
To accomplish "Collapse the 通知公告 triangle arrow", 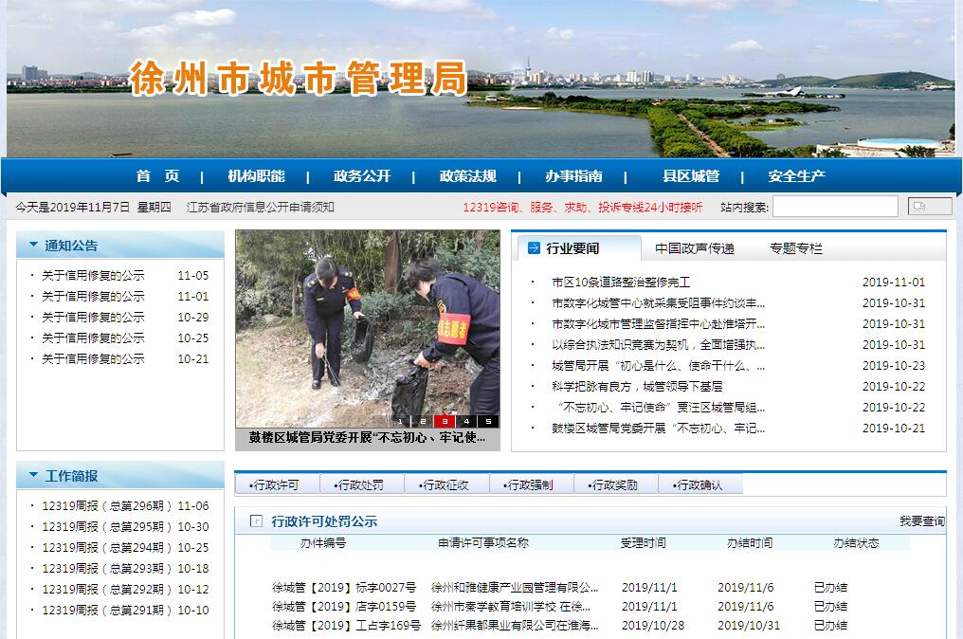I will pos(33,245).
